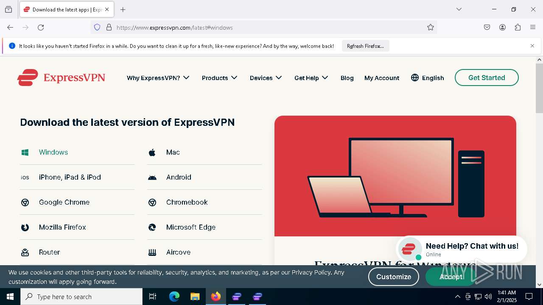This screenshot has width=543, height=305.
Task: Click the Refresh Firefox button
Action: 365,46
